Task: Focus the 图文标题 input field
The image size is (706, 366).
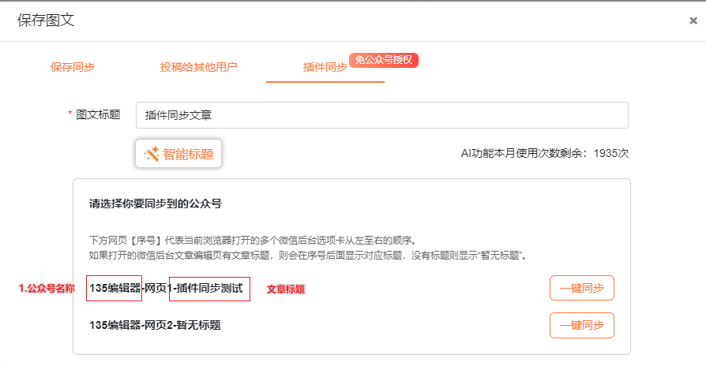Action: (381, 115)
